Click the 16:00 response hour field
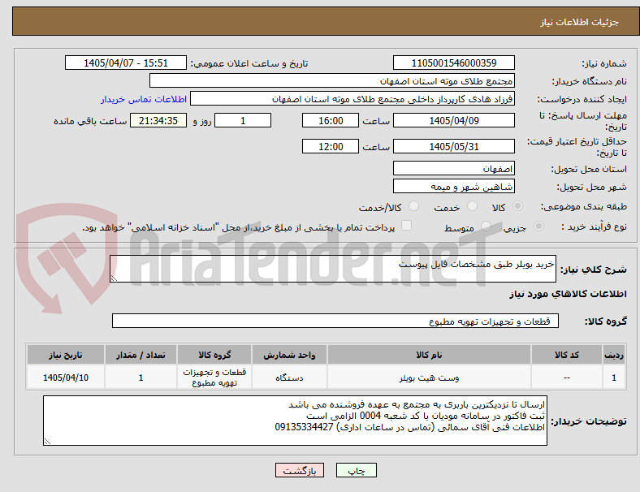This screenshot has width=640, height=492. coord(331,121)
